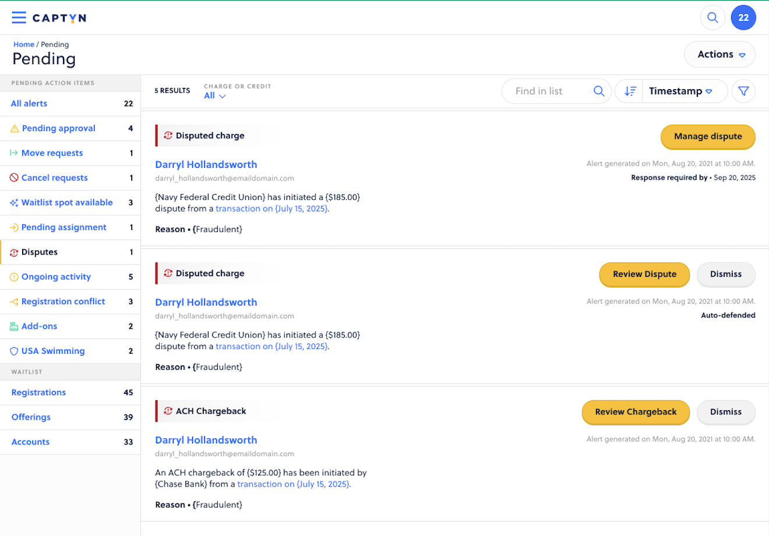Open Ongoing activity alerts
Screen dimensions: 769x536
[70, 277]
